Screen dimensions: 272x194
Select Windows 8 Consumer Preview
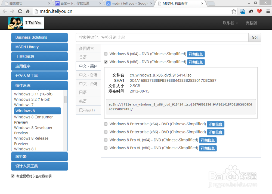click(33, 120)
